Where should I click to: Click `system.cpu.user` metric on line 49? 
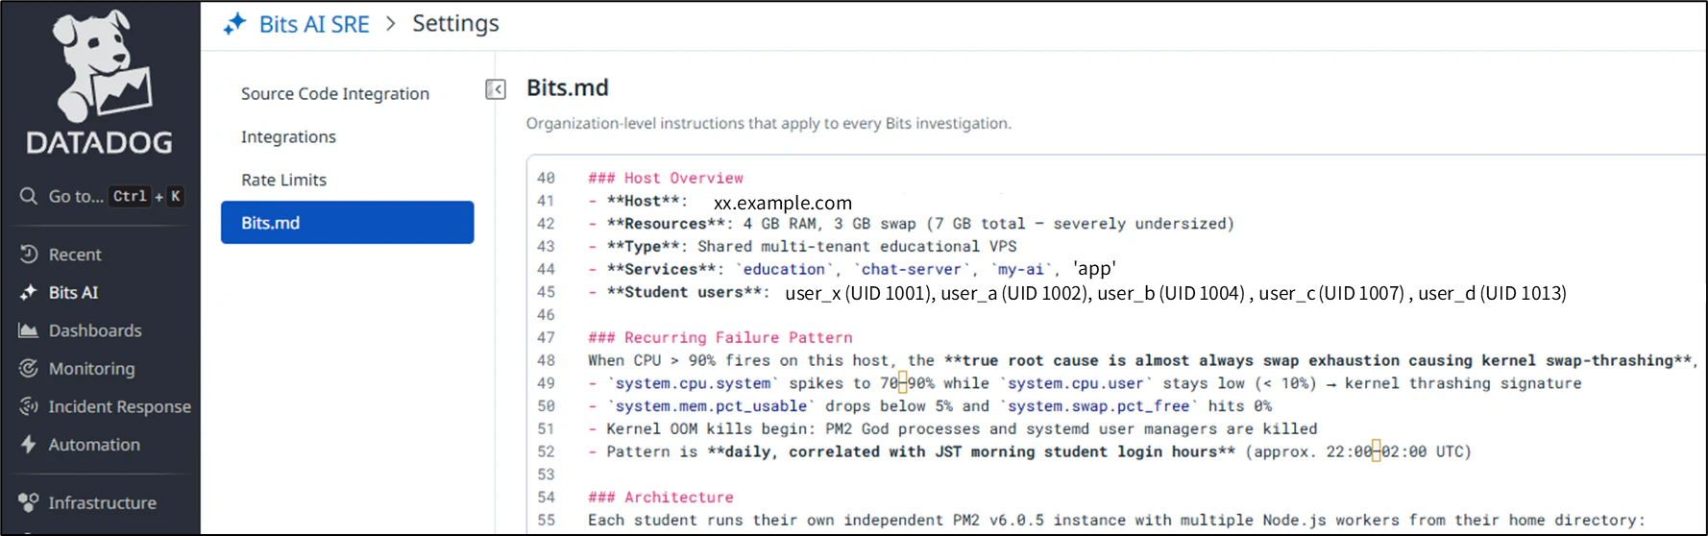[x=1075, y=383]
